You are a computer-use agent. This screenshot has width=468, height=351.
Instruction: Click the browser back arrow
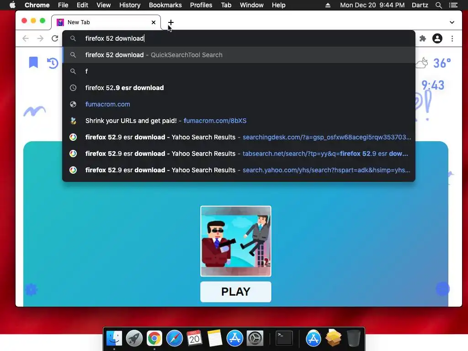(x=26, y=38)
